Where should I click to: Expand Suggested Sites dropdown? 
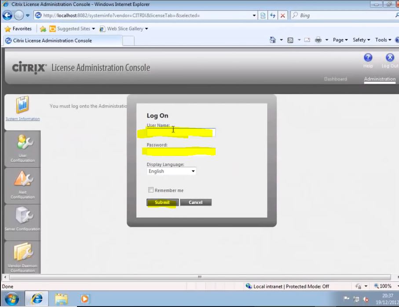point(93,29)
